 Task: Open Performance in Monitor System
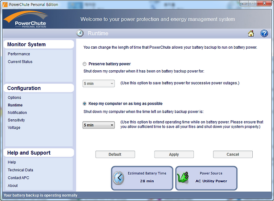(x=19, y=54)
